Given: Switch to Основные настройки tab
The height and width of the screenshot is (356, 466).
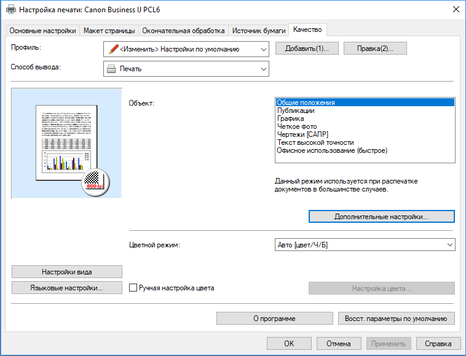Looking at the screenshot, I should click(x=42, y=31).
